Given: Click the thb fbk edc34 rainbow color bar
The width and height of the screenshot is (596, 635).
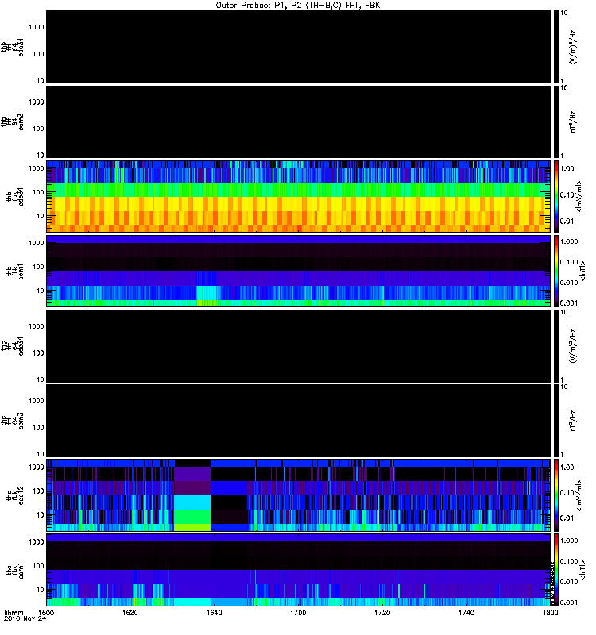Looking at the screenshot, I should (x=556, y=196).
